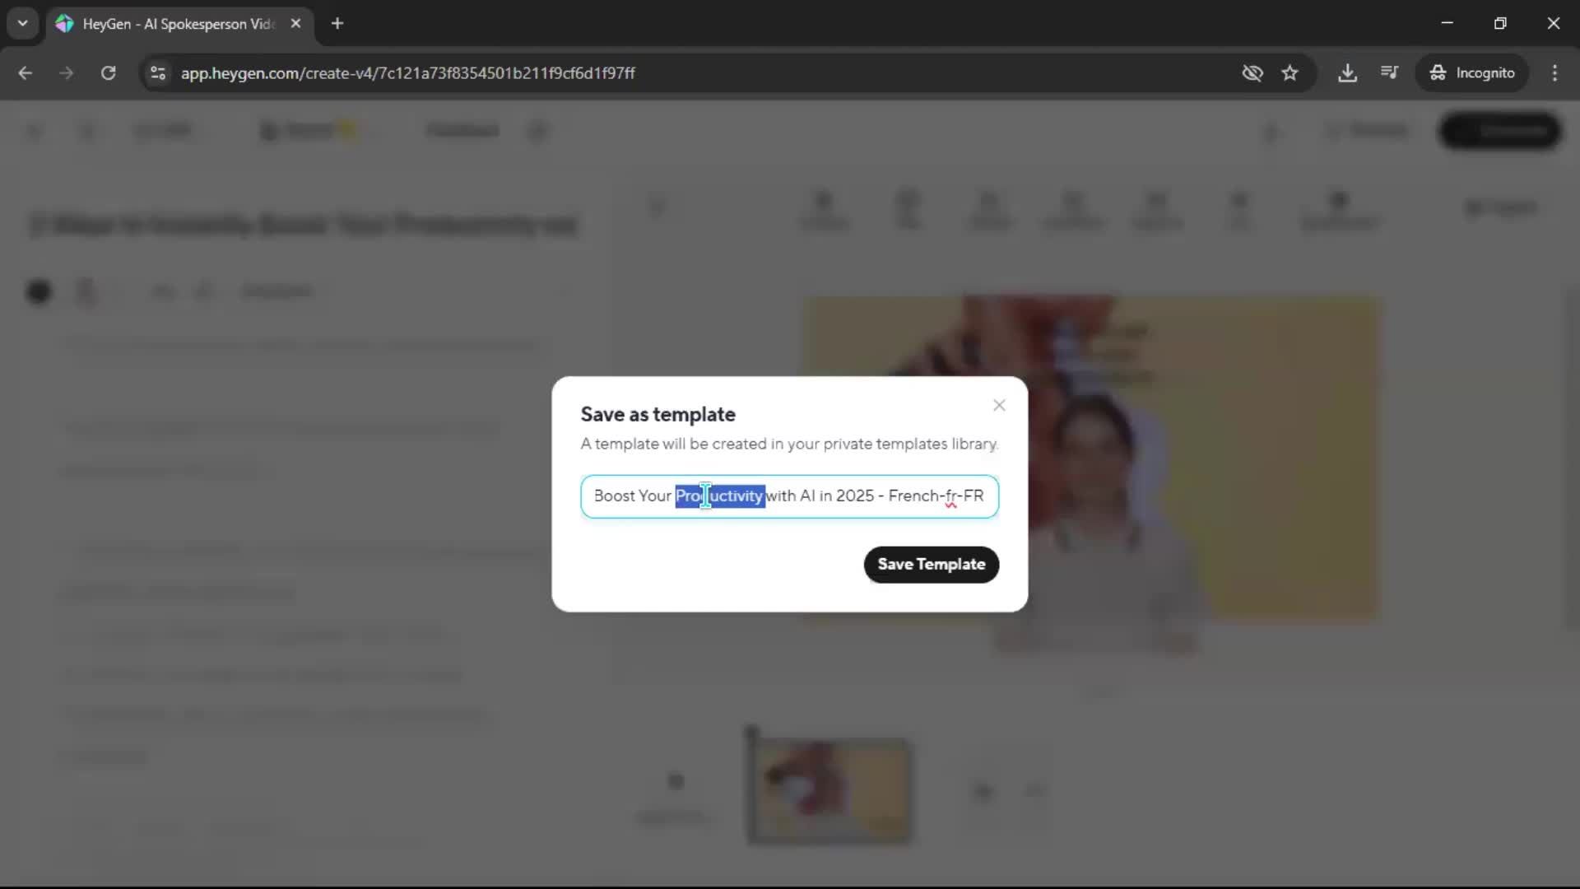This screenshot has width=1580, height=889.
Task: Close the HeyGen browser tab
Action: (295, 23)
